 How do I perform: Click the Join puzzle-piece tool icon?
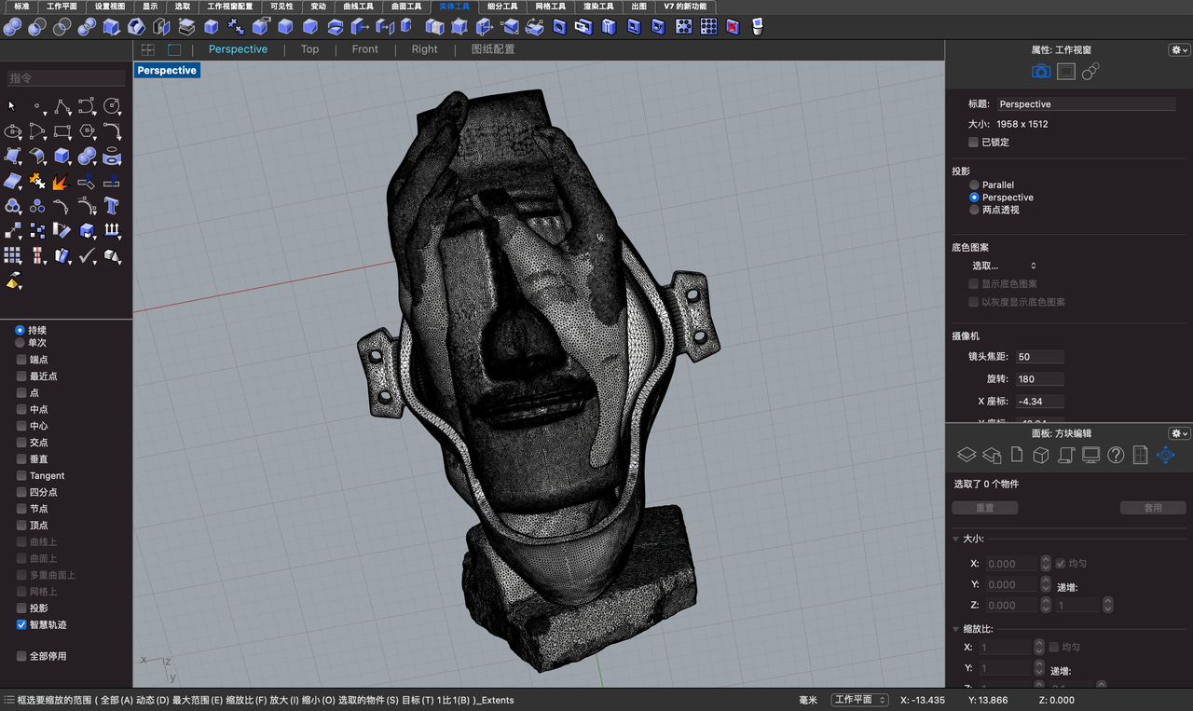click(x=37, y=181)
